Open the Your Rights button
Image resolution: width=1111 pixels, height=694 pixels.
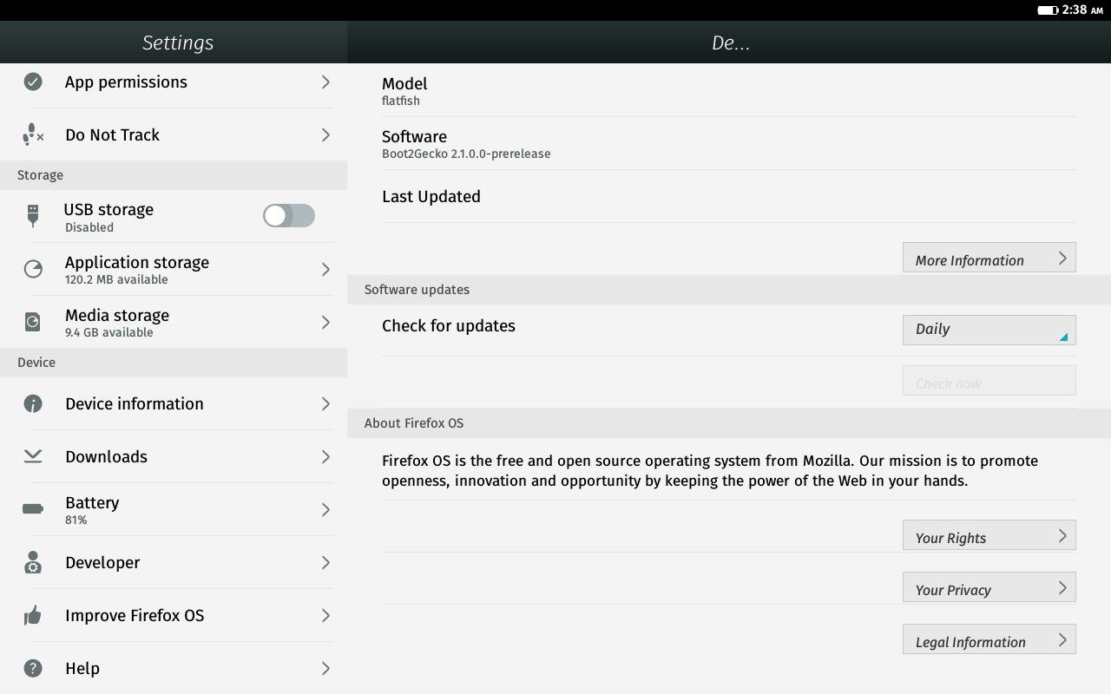(989, 536)
